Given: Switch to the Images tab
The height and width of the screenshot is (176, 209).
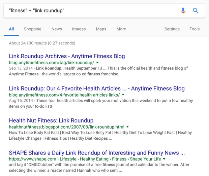Looking at the screenshot, I should tap(79, 29).
